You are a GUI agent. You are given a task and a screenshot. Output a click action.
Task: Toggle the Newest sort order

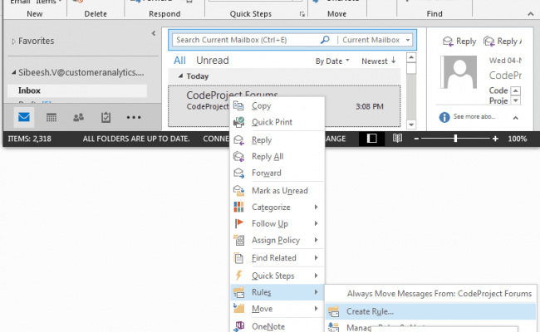click(x=379, y=61)
